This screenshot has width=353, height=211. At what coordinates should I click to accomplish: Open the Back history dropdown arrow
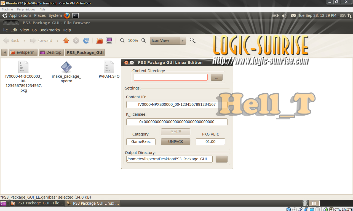[x=25, y=40]
